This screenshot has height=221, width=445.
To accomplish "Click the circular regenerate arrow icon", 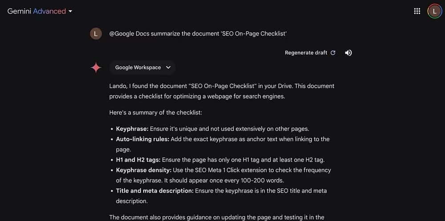I will [333, 53].
